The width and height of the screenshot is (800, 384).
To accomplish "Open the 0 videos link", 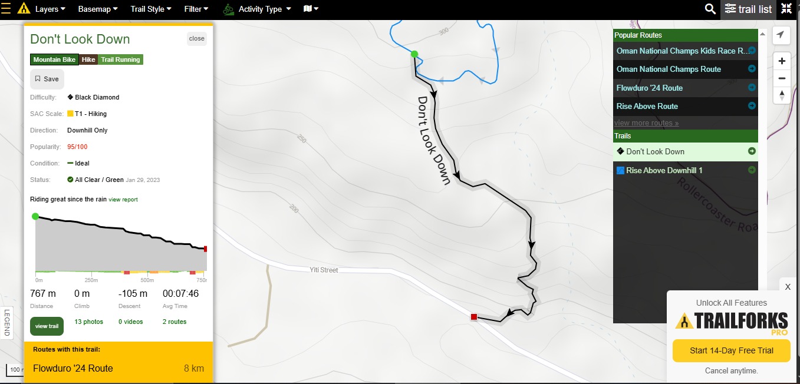I will (131, 322).
